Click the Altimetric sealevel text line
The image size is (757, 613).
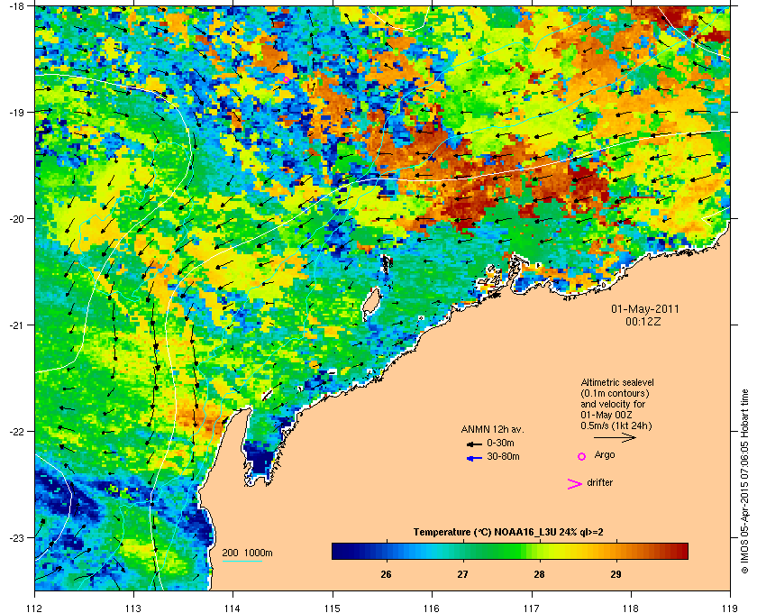(x=617, y=382)
